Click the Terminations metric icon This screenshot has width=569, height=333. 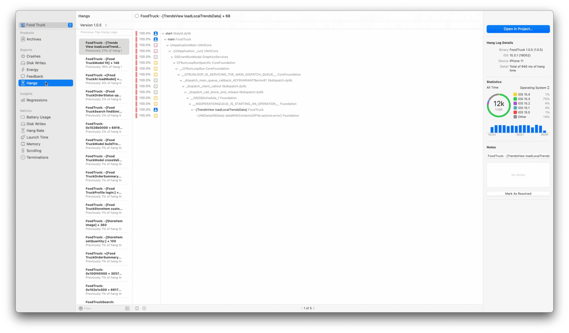pyautogui.click(x=23, y=157)
